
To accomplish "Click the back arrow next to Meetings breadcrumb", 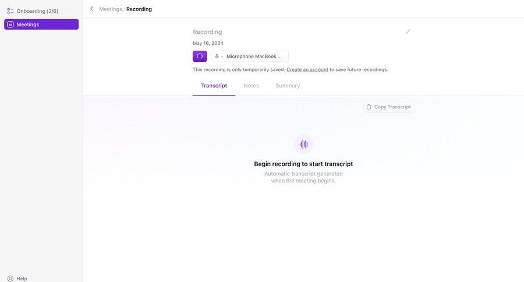I will coord(91,9).
